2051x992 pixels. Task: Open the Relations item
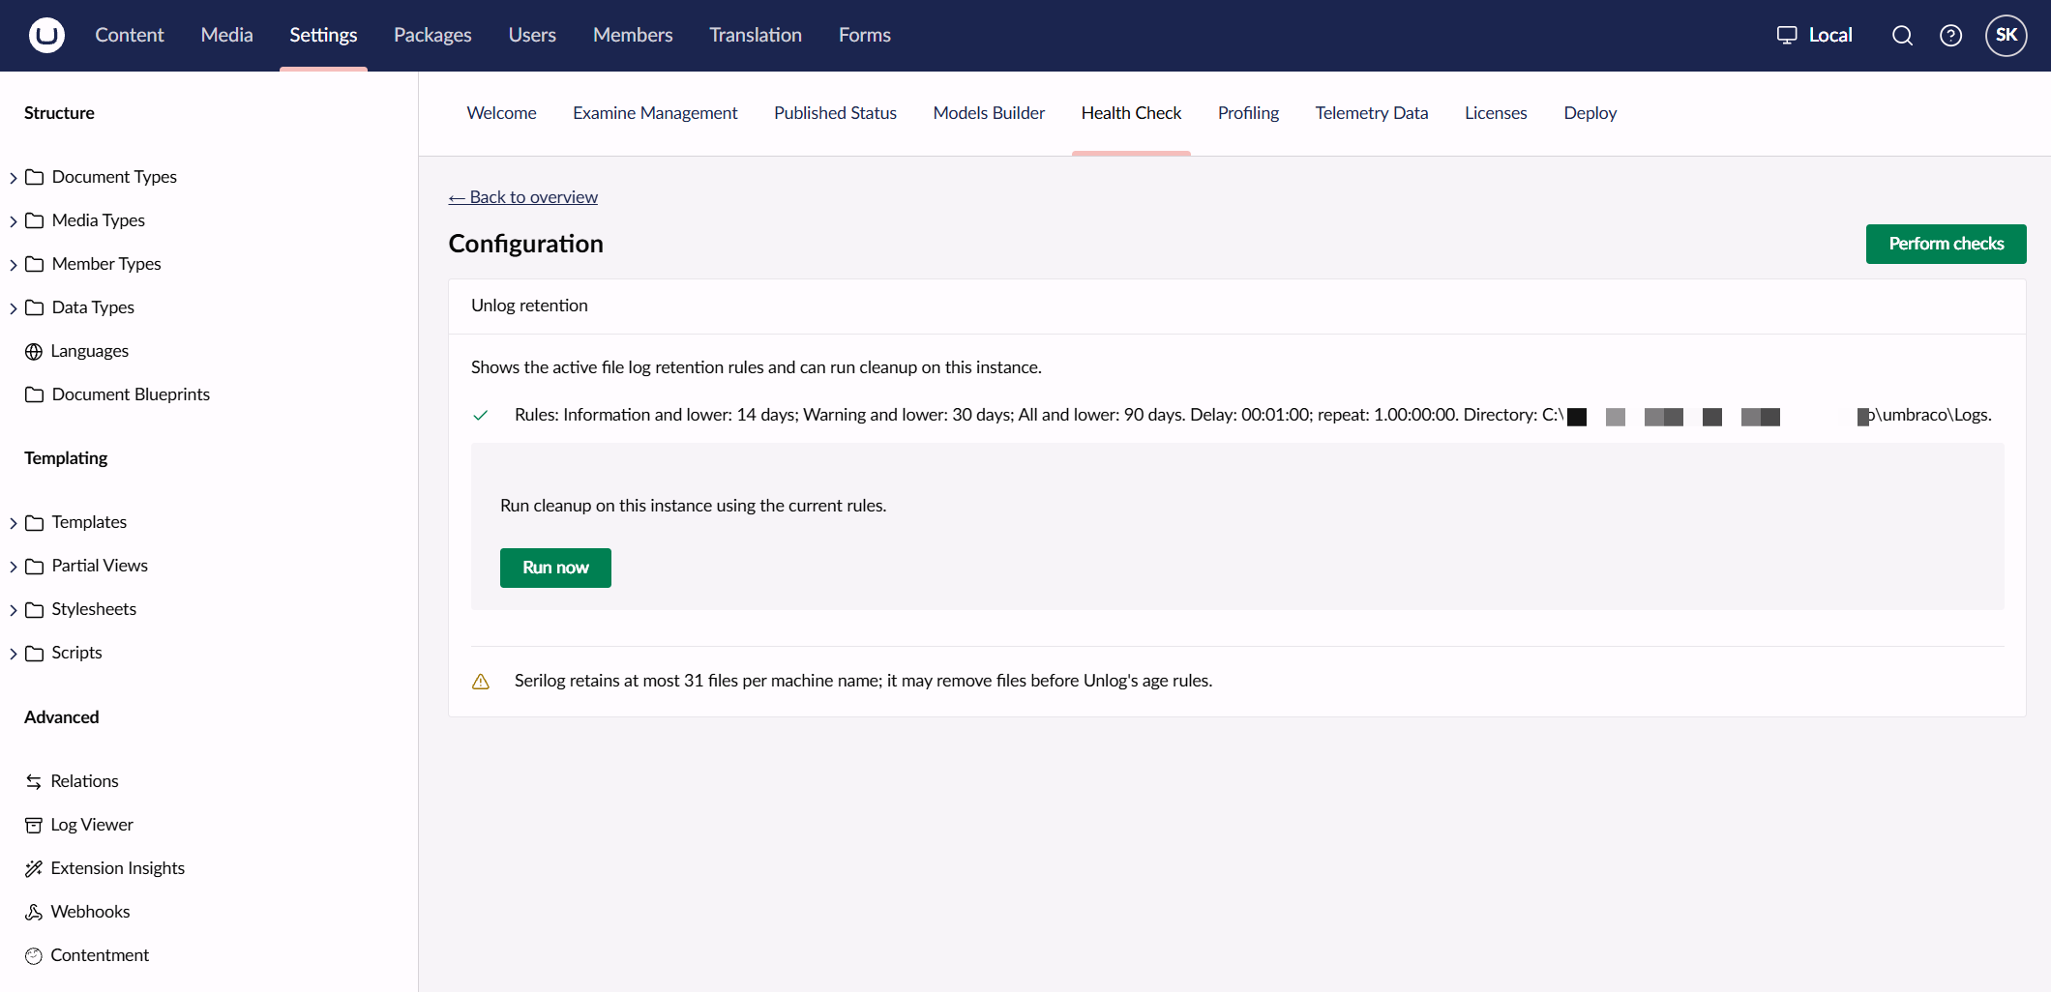pos(84,781)
